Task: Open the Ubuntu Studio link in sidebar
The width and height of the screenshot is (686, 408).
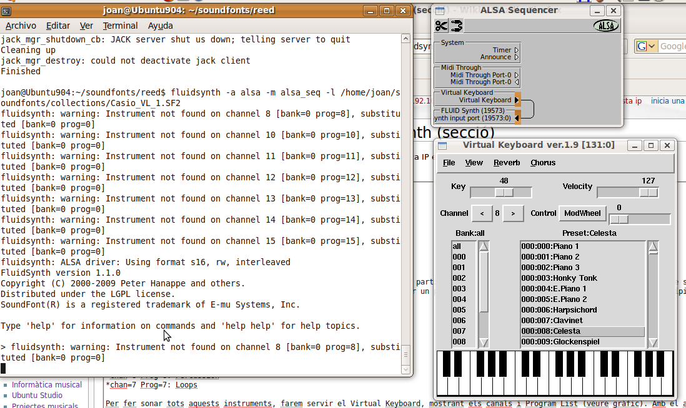Action: coord(37,396)
